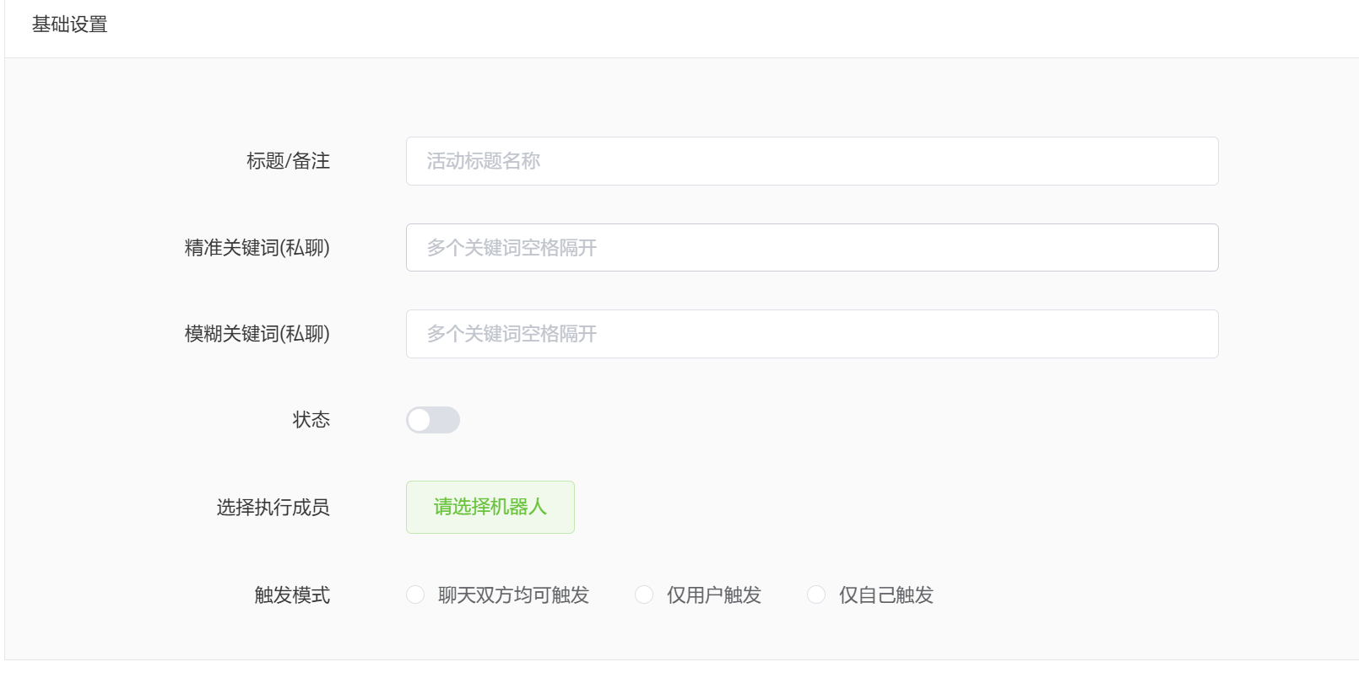Toggle the 状态 switch on
1359x694 pixels.
click(x=433, y=420)
